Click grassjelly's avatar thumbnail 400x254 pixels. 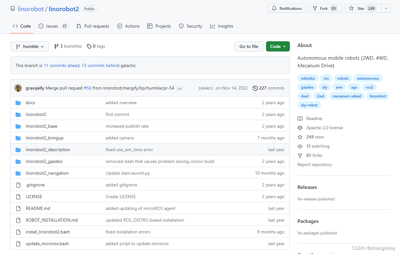click(18, 88)
